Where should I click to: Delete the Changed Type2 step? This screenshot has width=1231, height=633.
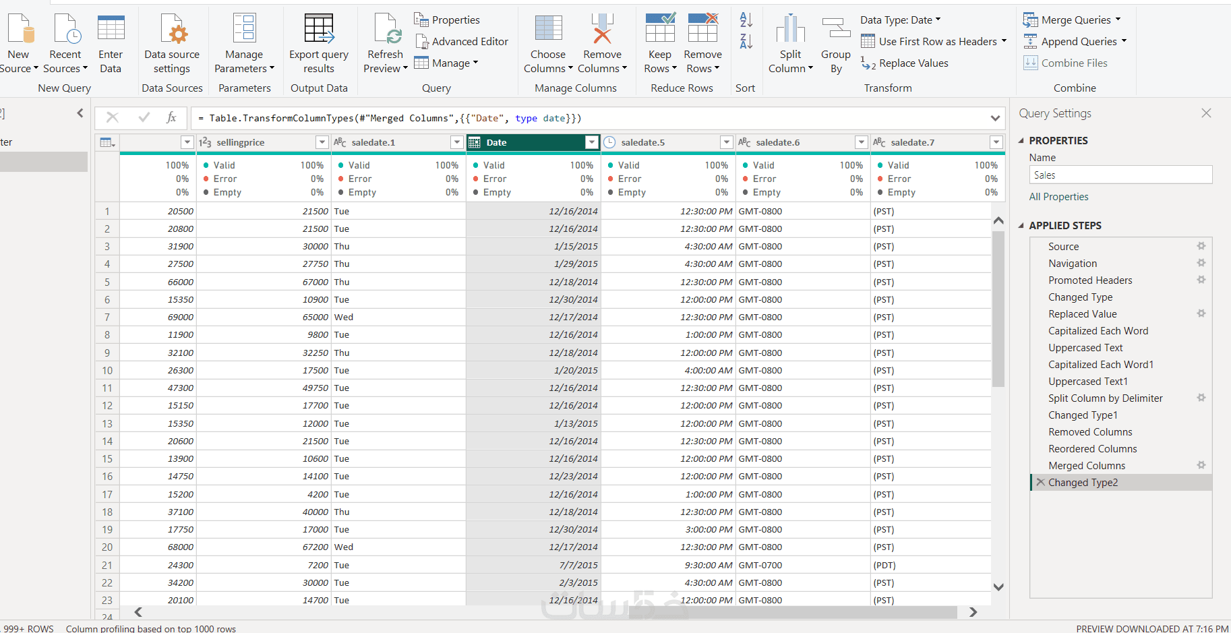click(1041, 483)
